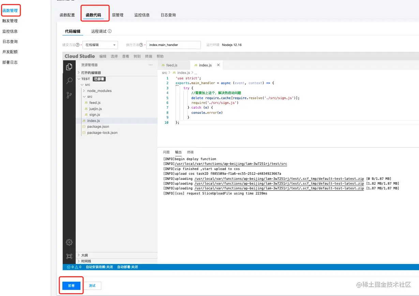Click the src segment in editor breadcrumb
The width and height of the screenshot is (419, 296).
[x=164, y=73]
